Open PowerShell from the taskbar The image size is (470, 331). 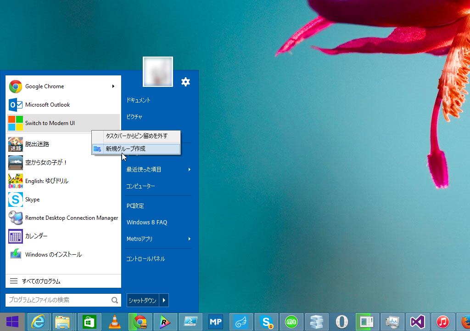coord(190,322)
